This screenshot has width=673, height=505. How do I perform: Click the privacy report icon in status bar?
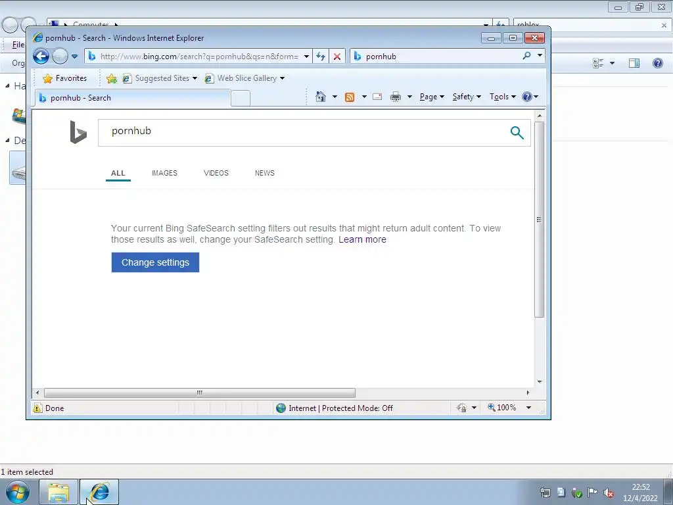pos(462,408)
